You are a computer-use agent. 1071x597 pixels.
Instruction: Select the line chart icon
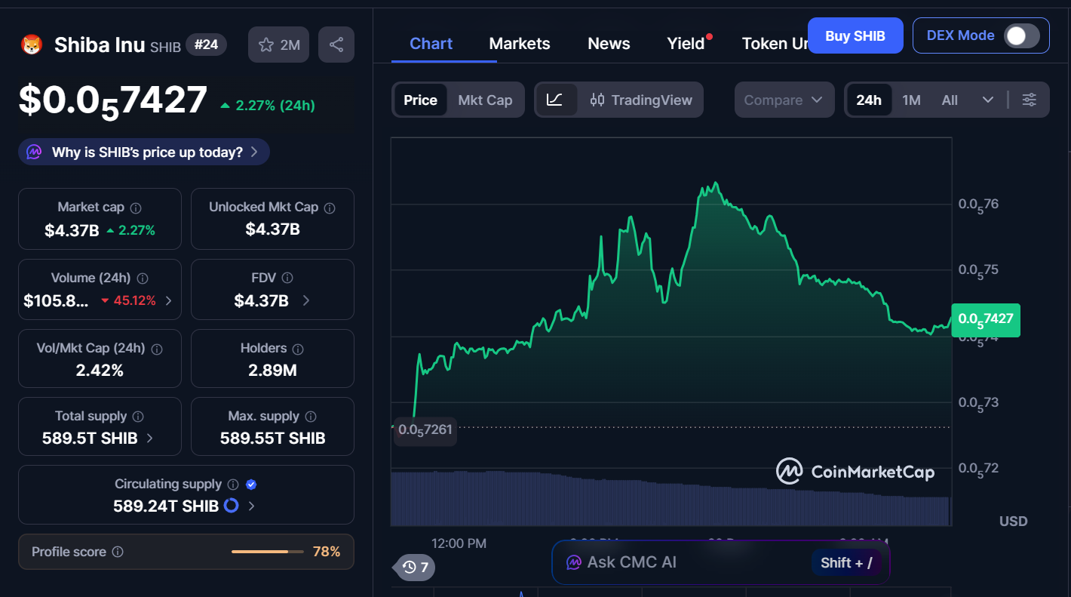554,100
